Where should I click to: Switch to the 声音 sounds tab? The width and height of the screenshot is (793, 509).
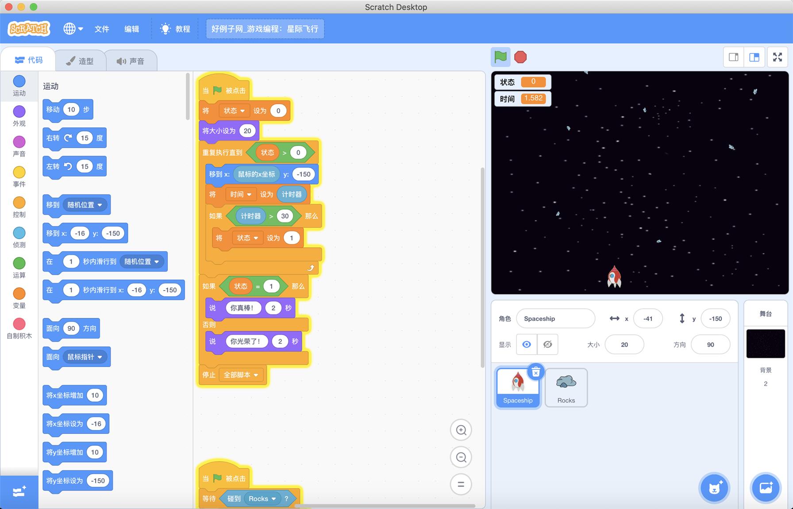point(131,61)
